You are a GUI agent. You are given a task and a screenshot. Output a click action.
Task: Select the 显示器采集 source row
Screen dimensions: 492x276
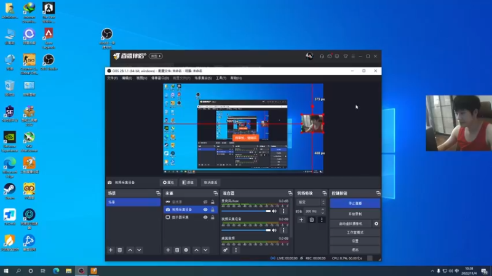pyautogui.click(x=191, y=217)
